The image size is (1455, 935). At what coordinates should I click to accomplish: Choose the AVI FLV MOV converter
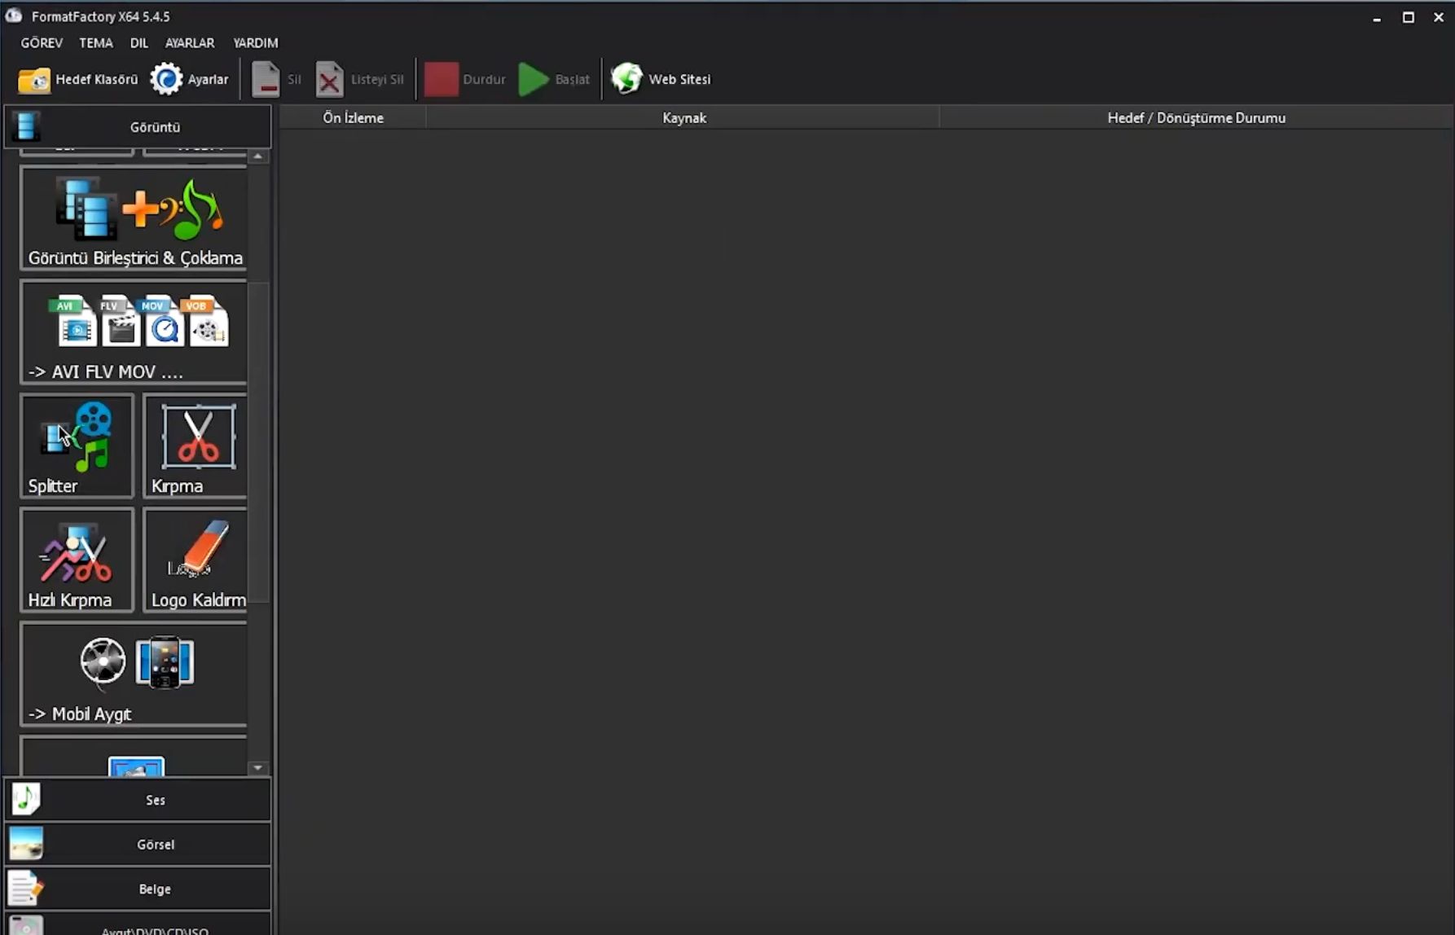134,332
